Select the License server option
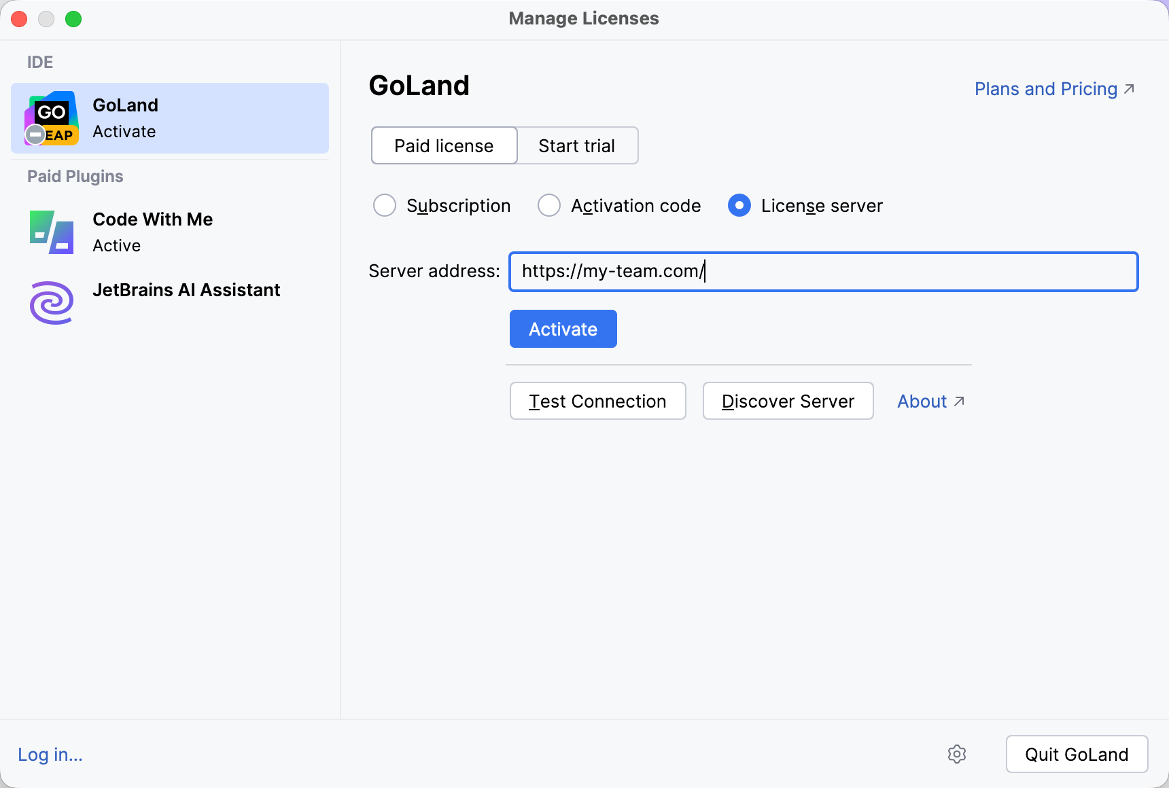Image resolution: width=1169 pixels, height=788 pixels. pyautogui.click(x=739, y=205)
